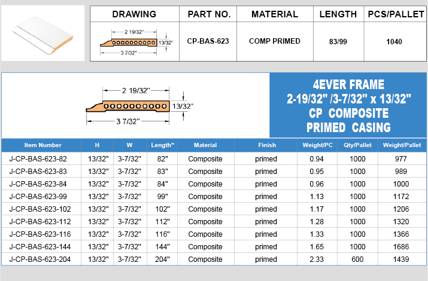428x281 pixels.
Task: Select item J-CP-BAS-623-144
Action: pos(40,246)
